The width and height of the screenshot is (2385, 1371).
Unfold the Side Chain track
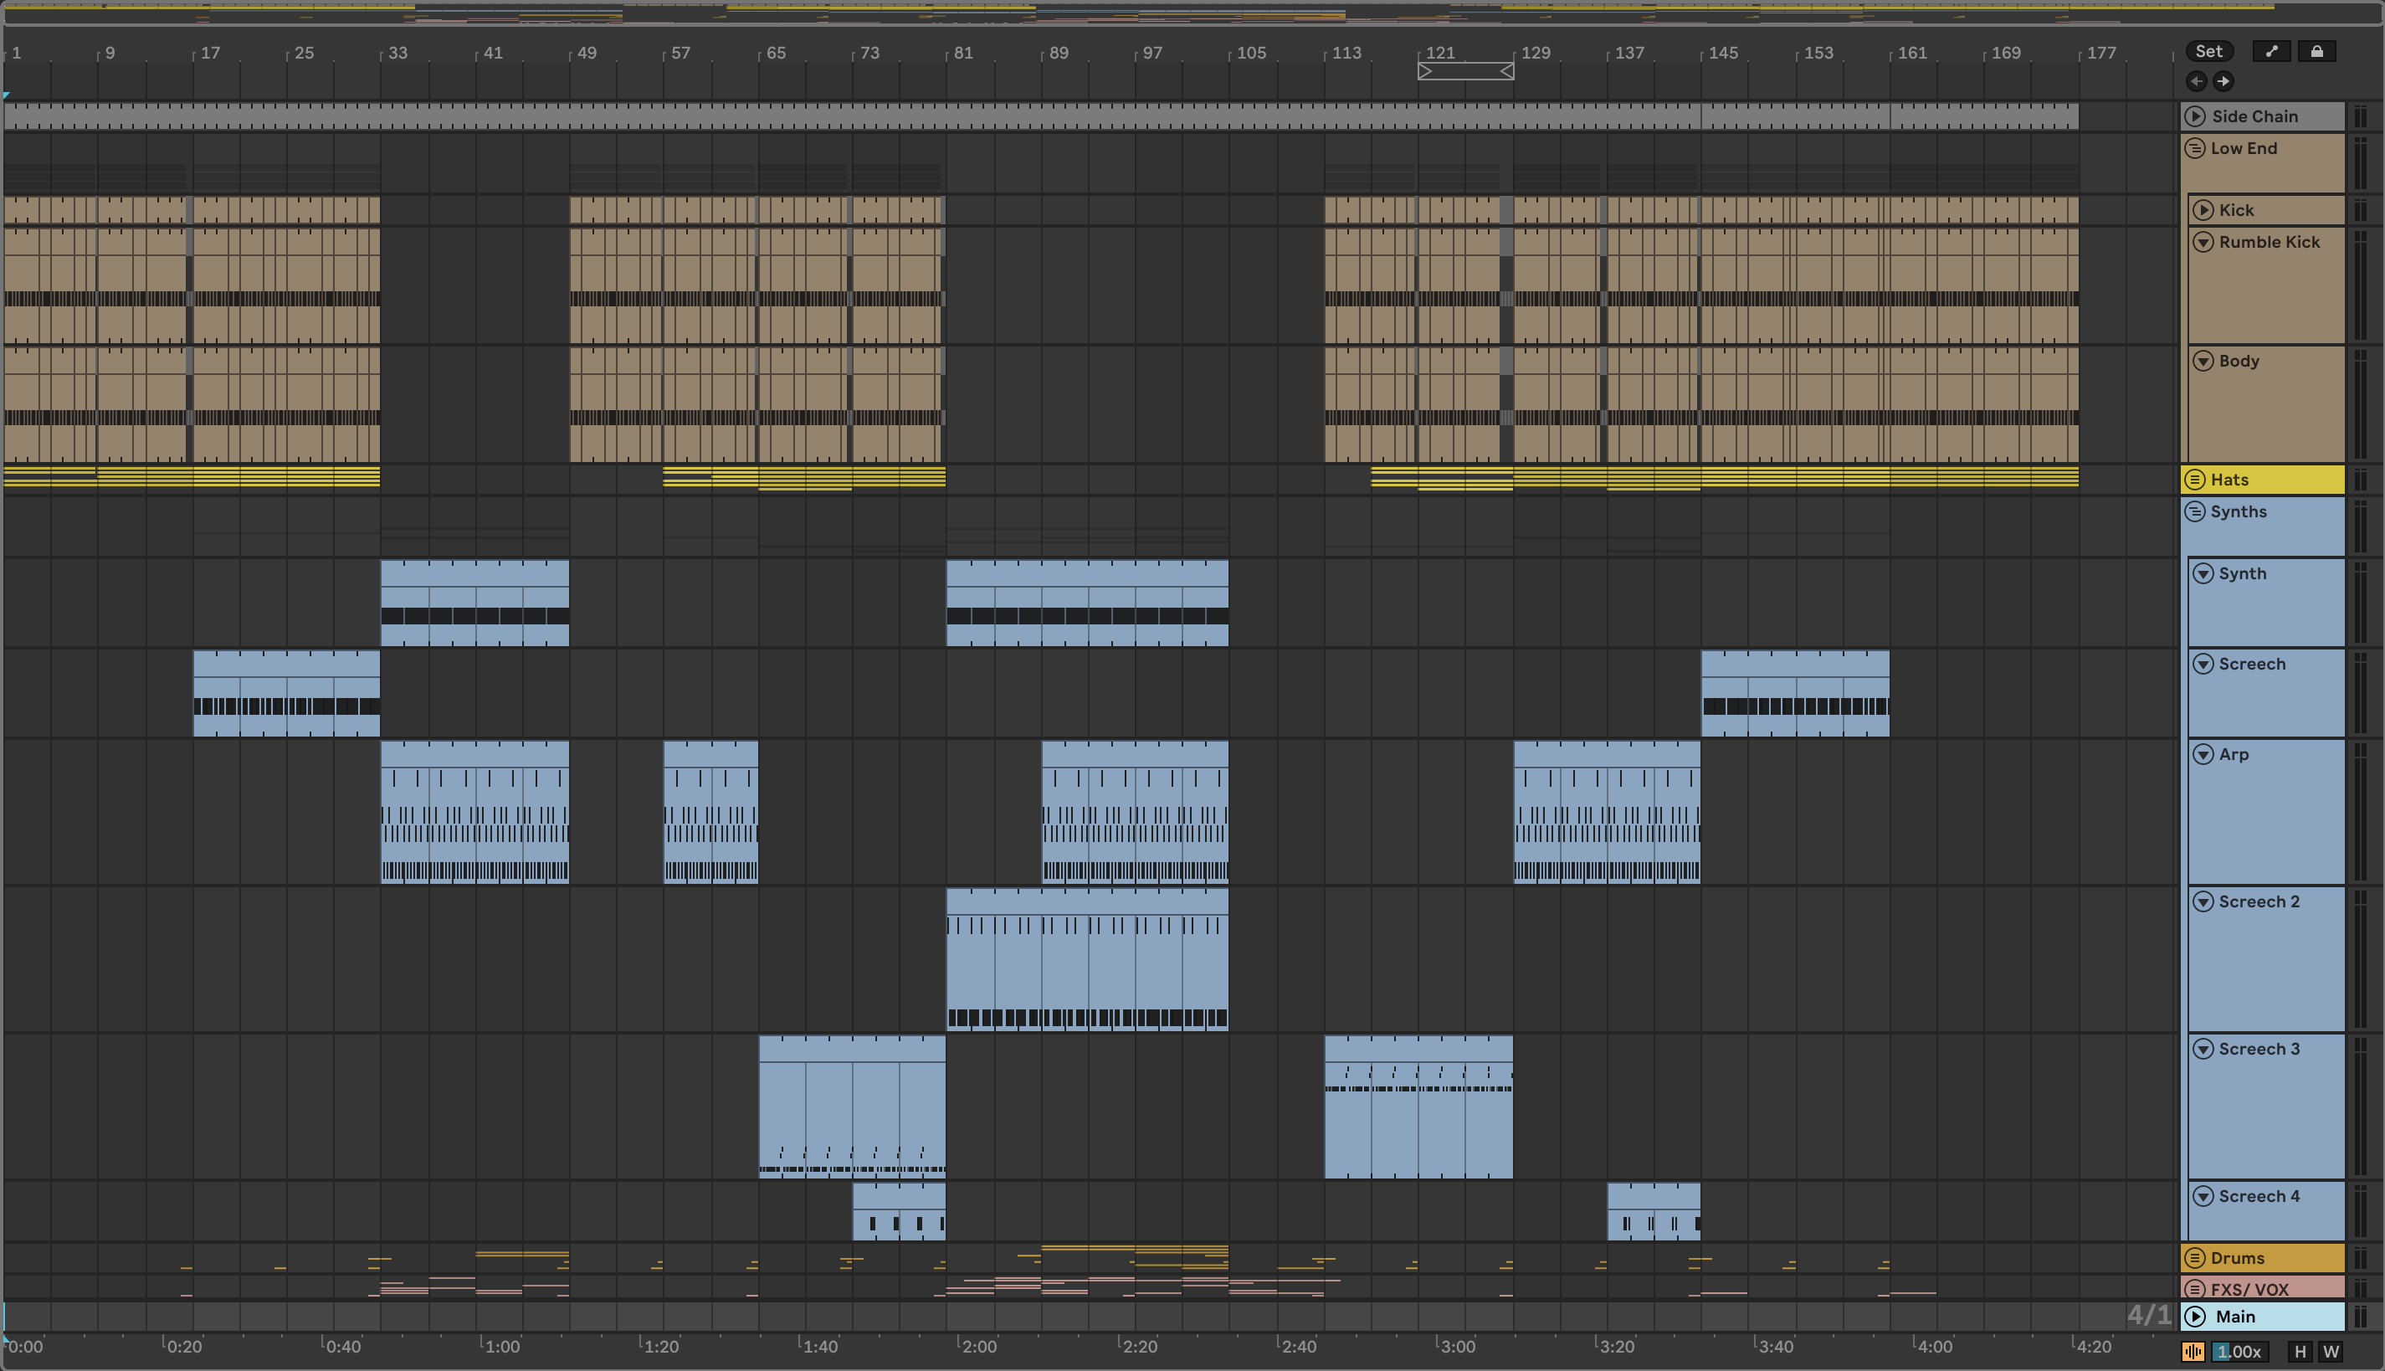(x=2195, y=116)
